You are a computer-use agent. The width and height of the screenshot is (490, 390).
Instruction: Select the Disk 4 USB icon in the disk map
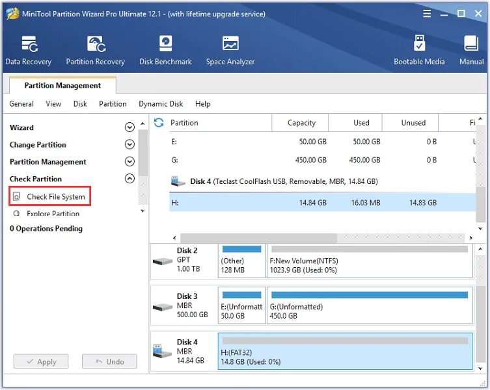162,351
